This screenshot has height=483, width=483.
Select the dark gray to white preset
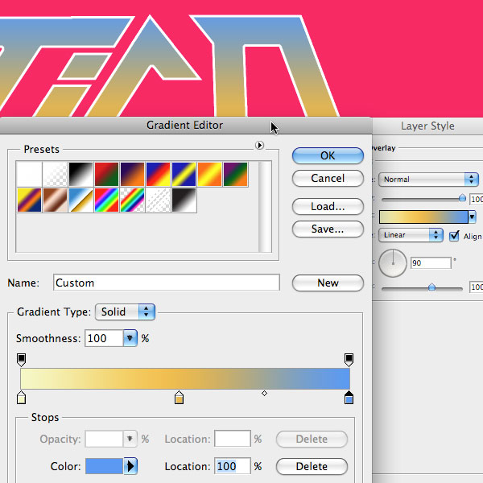coord(184,200)
